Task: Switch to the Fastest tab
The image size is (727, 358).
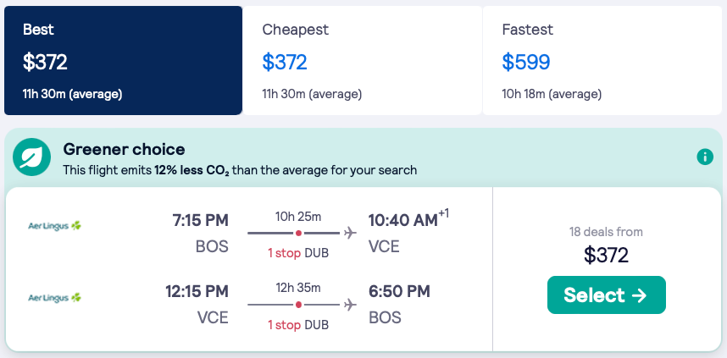Action: coord(602,60)
